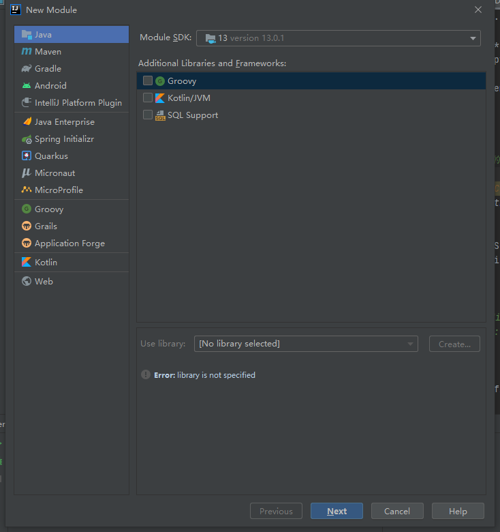Click the 'Use library:' label

[163, 344]
